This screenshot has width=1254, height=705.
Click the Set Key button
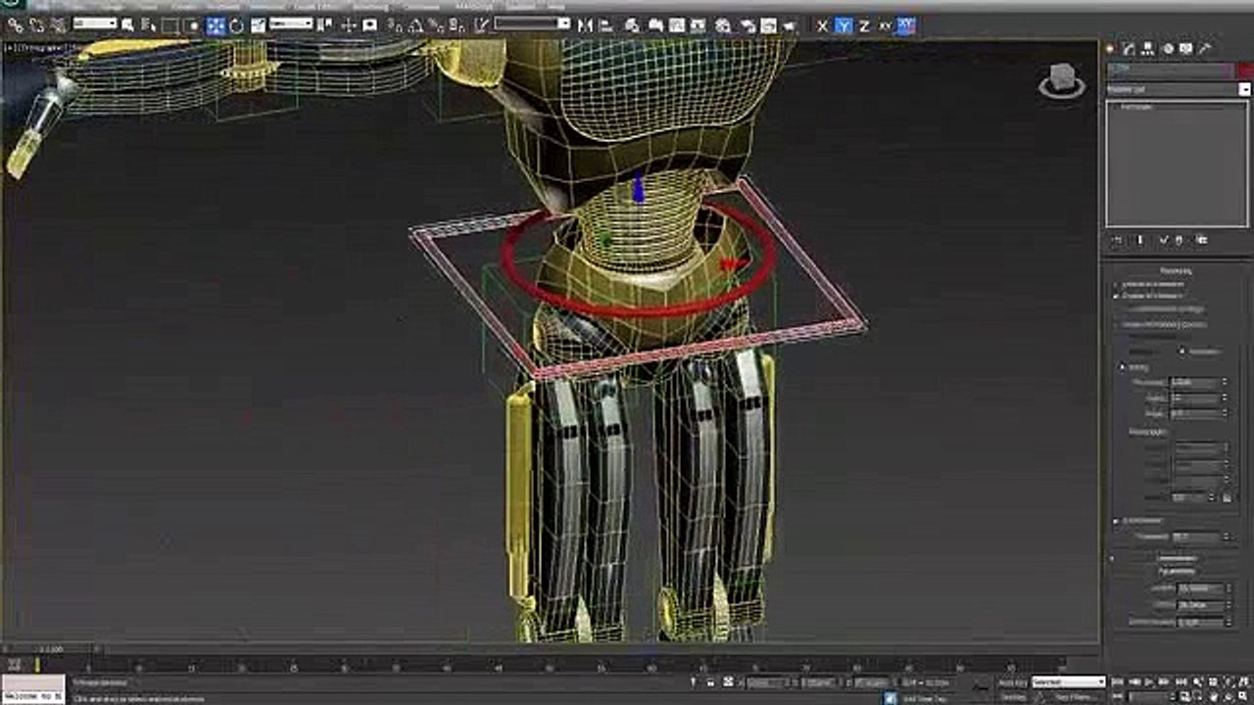[1011, 696]
